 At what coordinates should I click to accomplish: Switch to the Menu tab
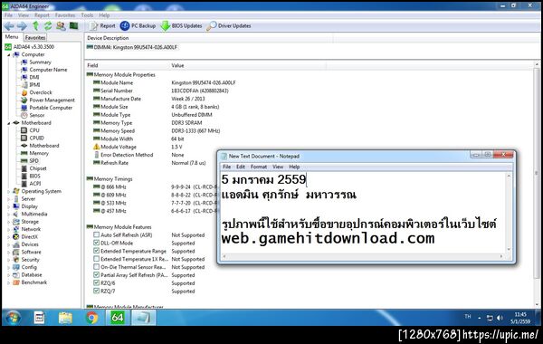click(12, 37)
